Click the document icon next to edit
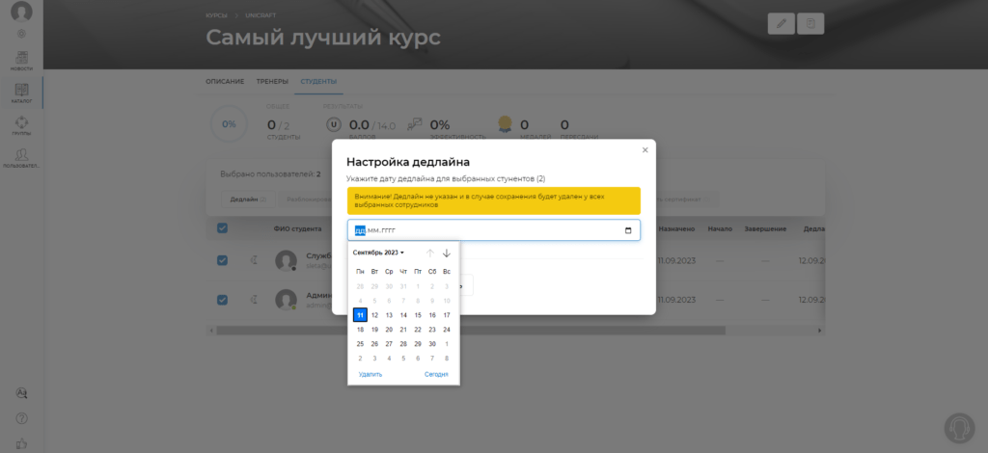This screenshot has height=453, width=988. (x=810, y=23)
